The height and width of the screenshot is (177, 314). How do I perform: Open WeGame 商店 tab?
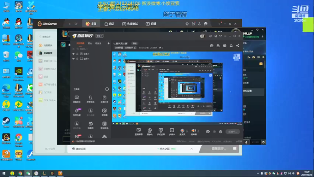[110, 24]
